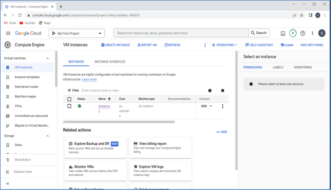Switch to the INSTANCE SCHEDULES tab

coord(110,62)
